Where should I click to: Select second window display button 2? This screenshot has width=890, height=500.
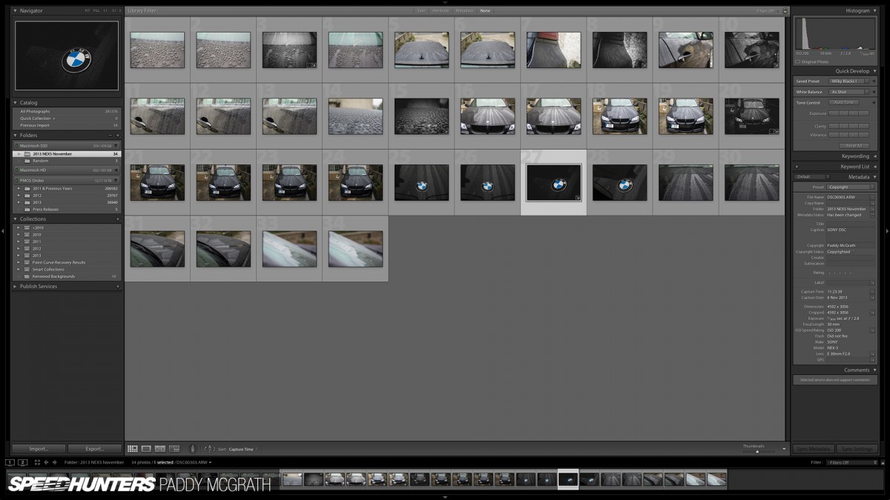(x=22, y=462)
